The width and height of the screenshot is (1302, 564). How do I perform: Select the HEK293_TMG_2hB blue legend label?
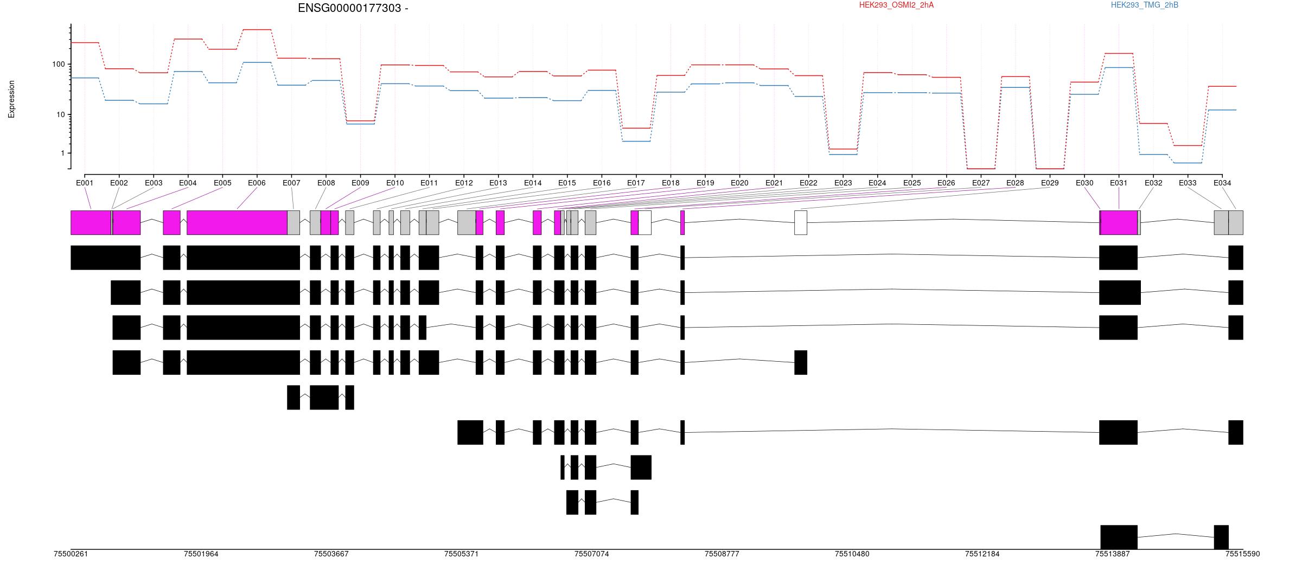coord(1145,5)
